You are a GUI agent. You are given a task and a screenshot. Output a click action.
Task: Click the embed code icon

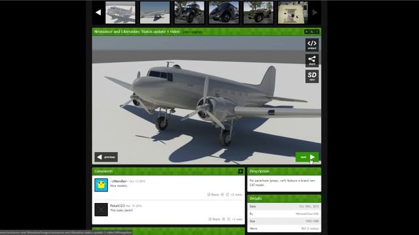click(x=312, y=45)
